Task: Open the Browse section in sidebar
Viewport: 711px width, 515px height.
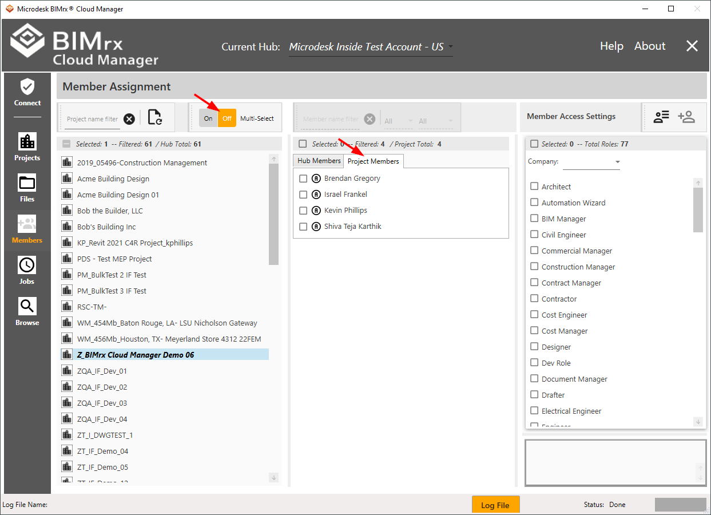Action: [27, 312]
